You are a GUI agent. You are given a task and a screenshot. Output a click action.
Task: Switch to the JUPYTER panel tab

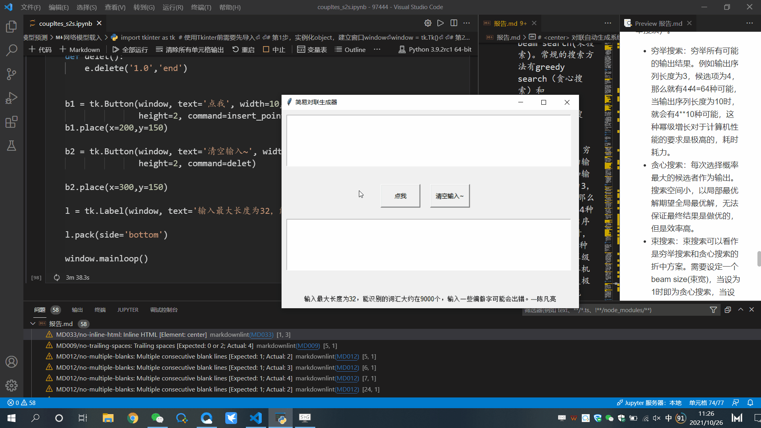(x=127, y=310)
